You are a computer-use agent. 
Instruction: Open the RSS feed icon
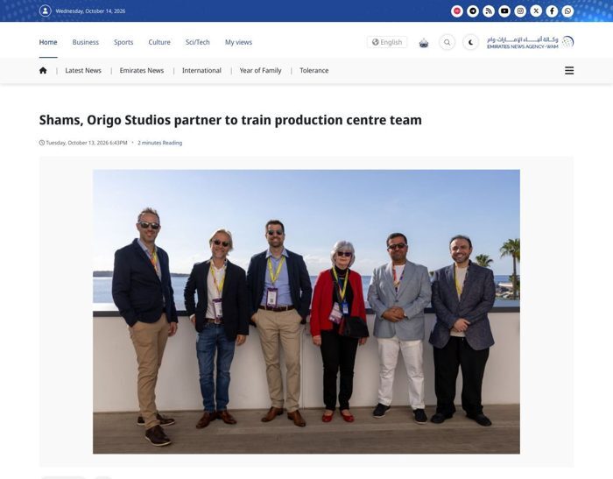[489, 11]
